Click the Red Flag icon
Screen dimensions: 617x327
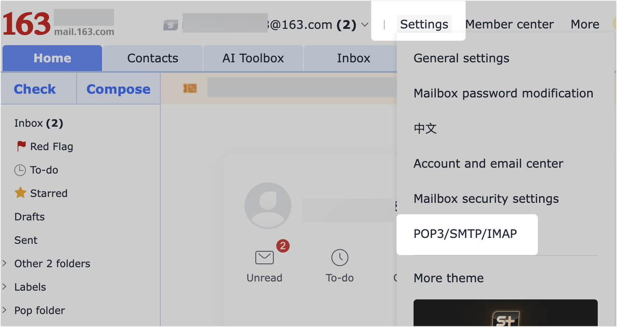[x=21, y=146]
